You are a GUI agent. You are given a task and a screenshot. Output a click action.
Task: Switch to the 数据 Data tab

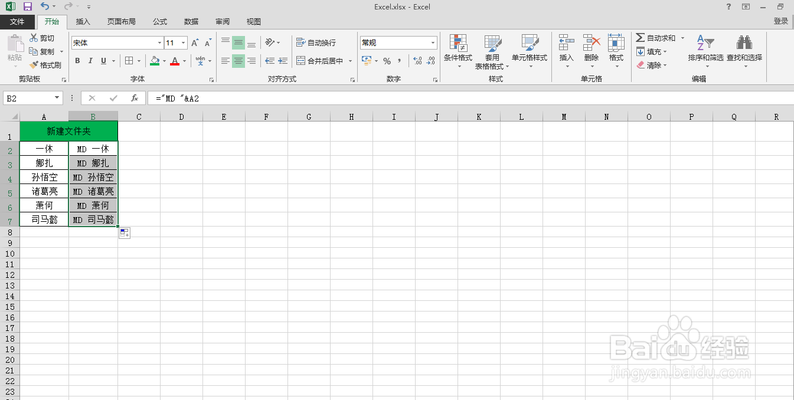pyautogui.click(x=191, y=21)
